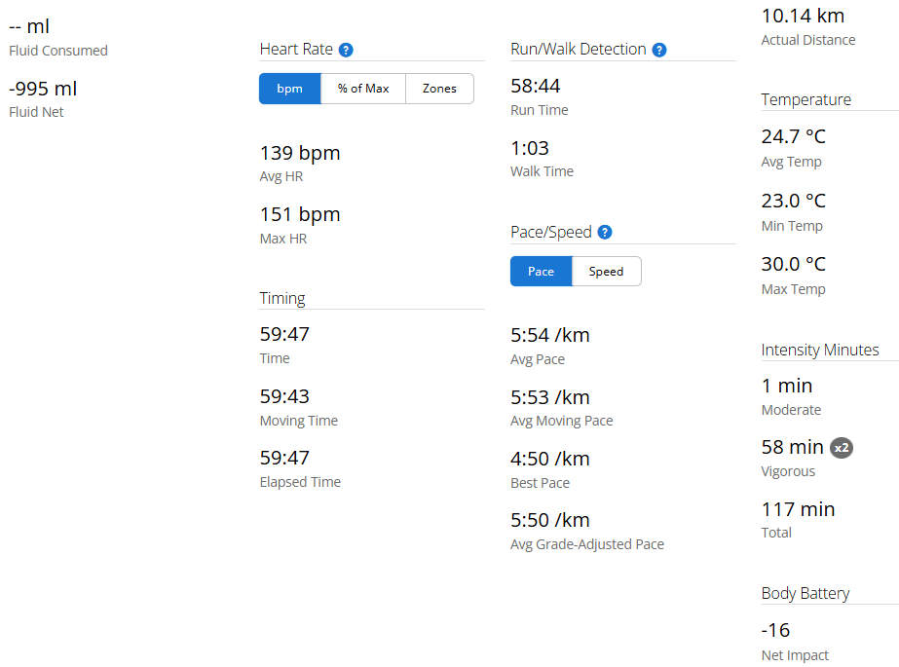Image resolution: width=899 pixels, height=667 pixels.
Task: Click the Heart Rate help icon
Action: [346, 50]
